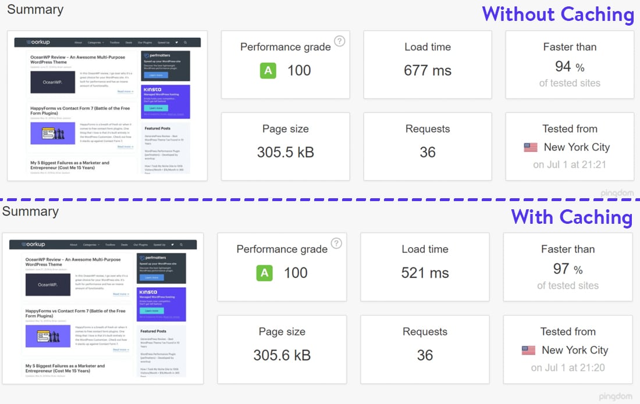Viewport: 640px width, 404px height.
Task: Click Learn More on the Kinsta ad
Action: click(155, 108)
